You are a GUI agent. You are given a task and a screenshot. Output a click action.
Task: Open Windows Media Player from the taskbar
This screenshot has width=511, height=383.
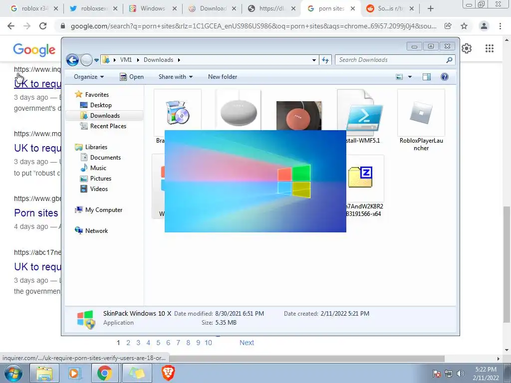point(75,373)
